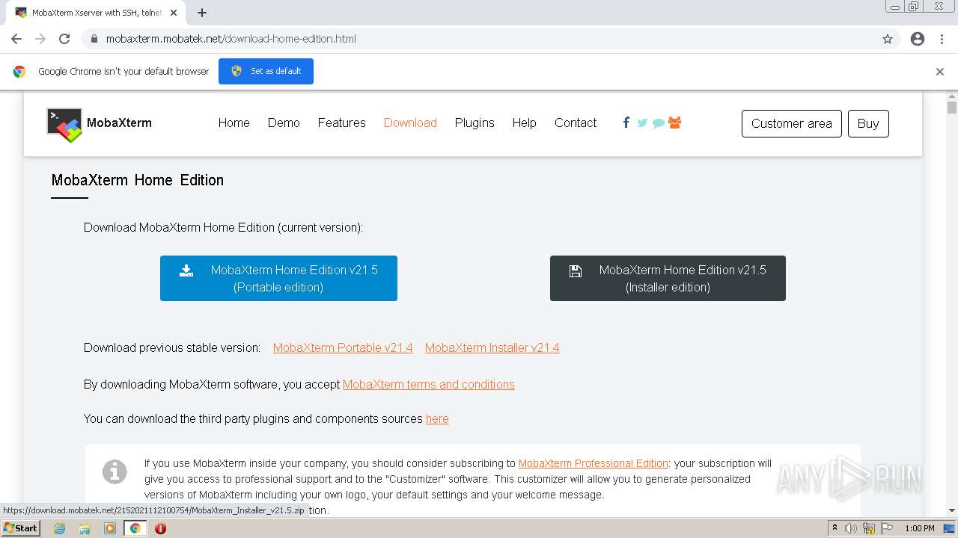The height and width of the screenshot is (538, 958).
Task: Open the chat bubble forum icon
Action: [x=659, y=123]
